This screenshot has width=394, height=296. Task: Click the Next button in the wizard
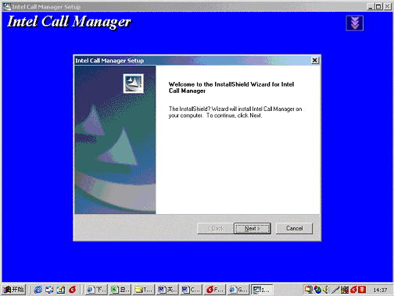click(253, 228)
